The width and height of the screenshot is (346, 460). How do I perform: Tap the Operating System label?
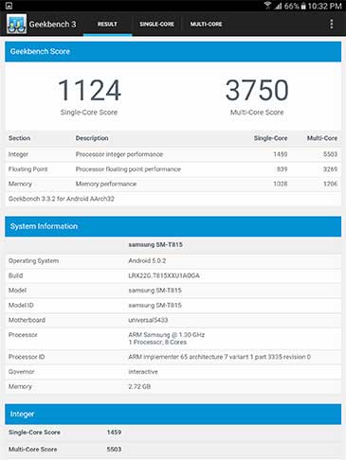coord(33,261)
